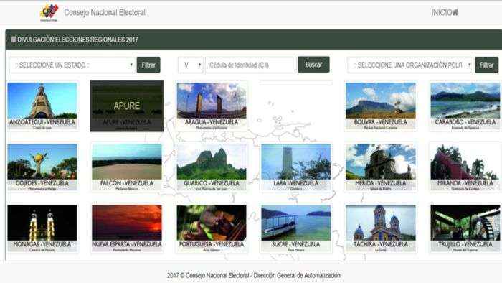Viewport: 502px width, 283px height.
Task: Click the Consejo Nacional Electoral title
Action: click(x=105, y=12)
